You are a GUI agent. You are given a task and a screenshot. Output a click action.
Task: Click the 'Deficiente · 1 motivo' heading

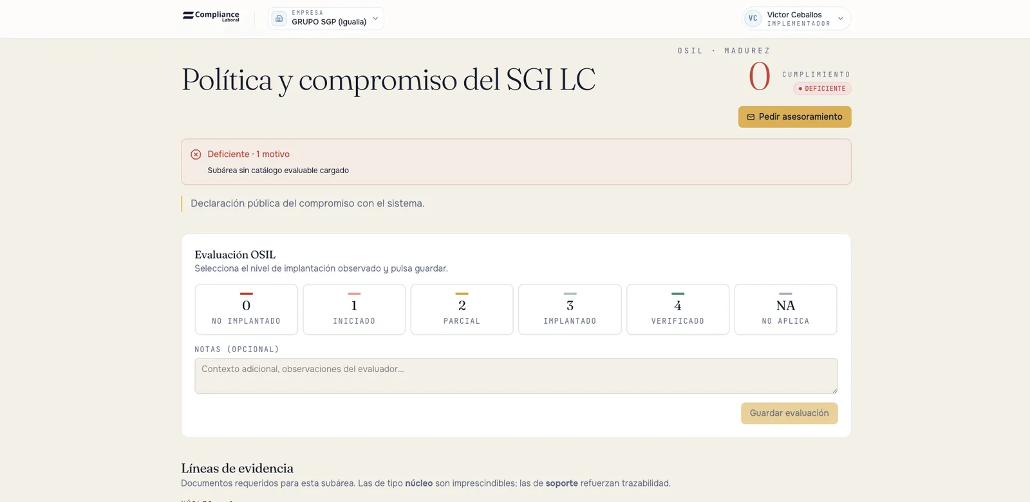click(x=248, y=154)
